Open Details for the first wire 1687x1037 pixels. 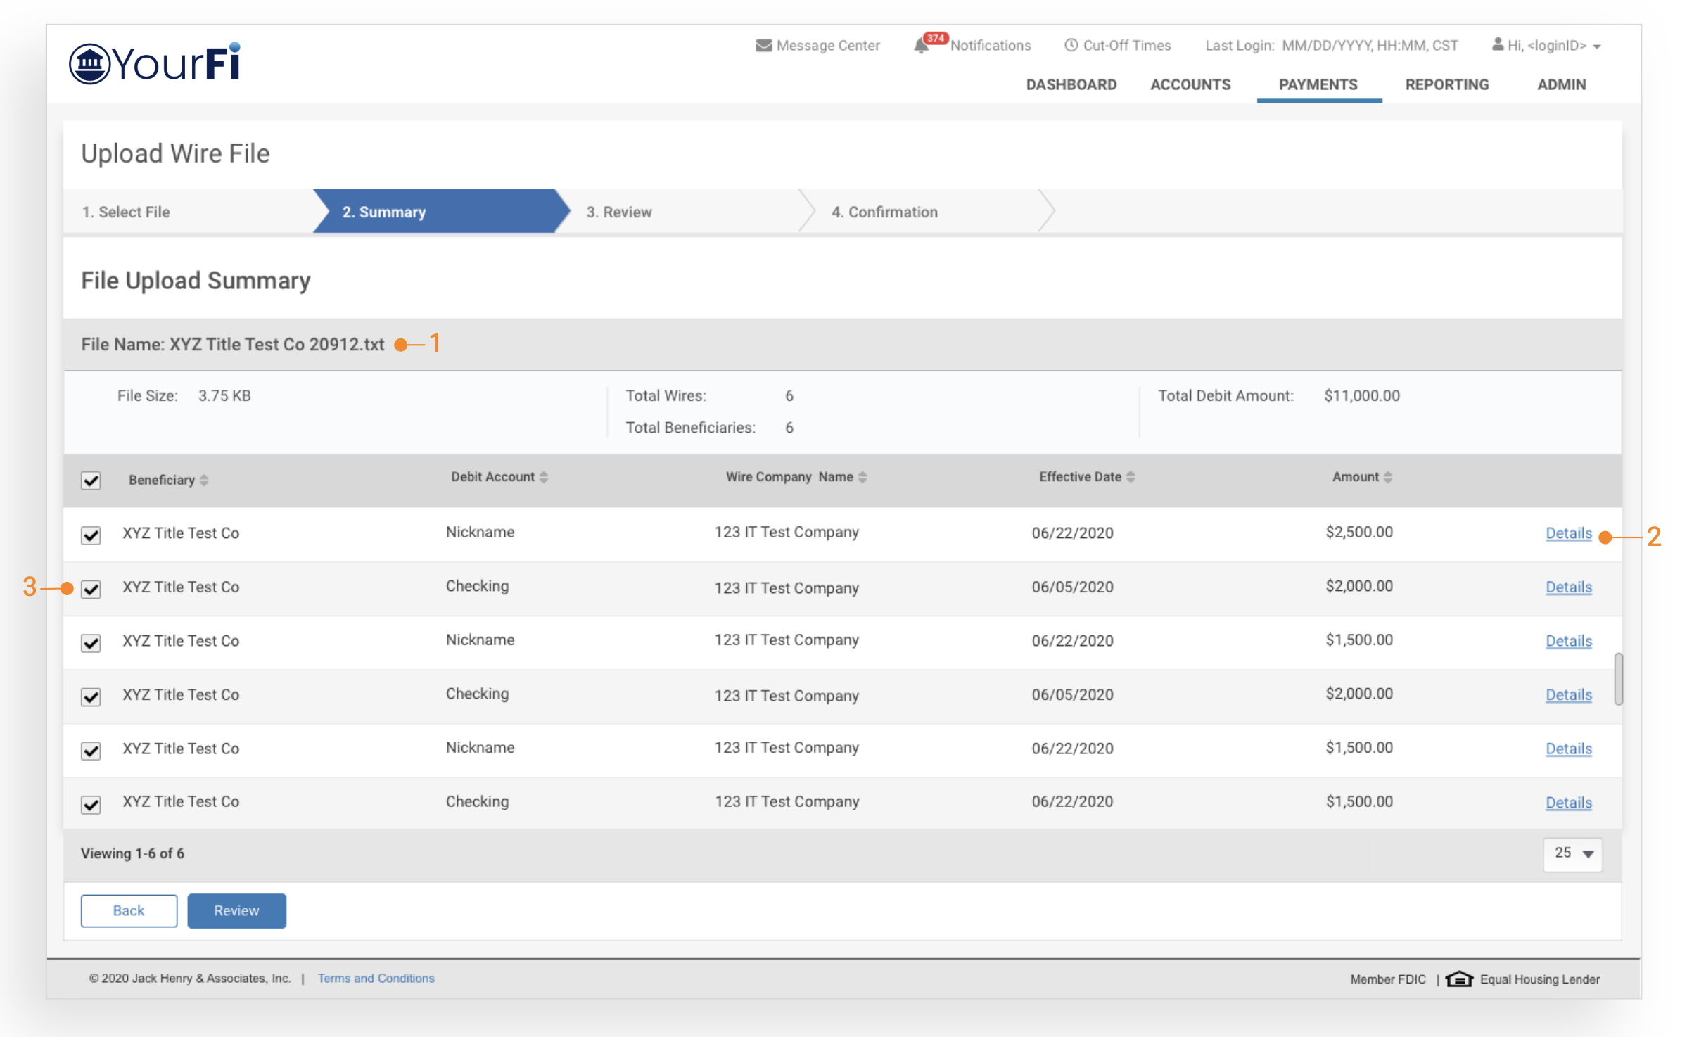click(x=1568, y=533)
